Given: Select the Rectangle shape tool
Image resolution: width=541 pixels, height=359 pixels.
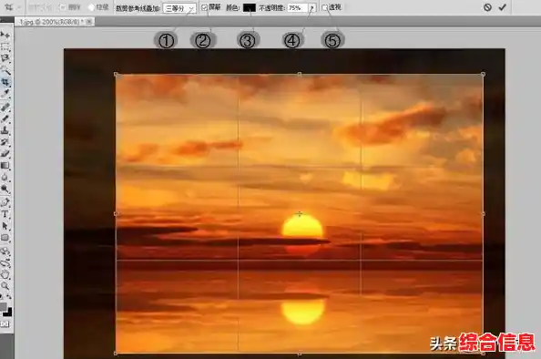Looking at the screenshot, I should coord(5,238).
